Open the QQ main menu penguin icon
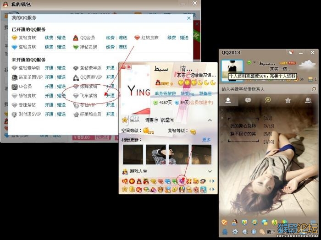 click(x=225, y=232)
